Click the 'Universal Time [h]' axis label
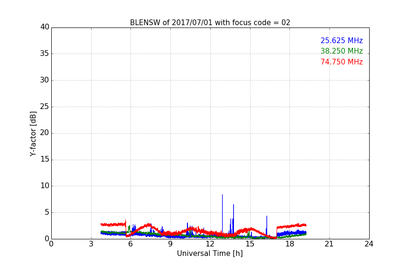Image resolution: width=410 pixels, height=273 pixels. click(x=210, y=254)
